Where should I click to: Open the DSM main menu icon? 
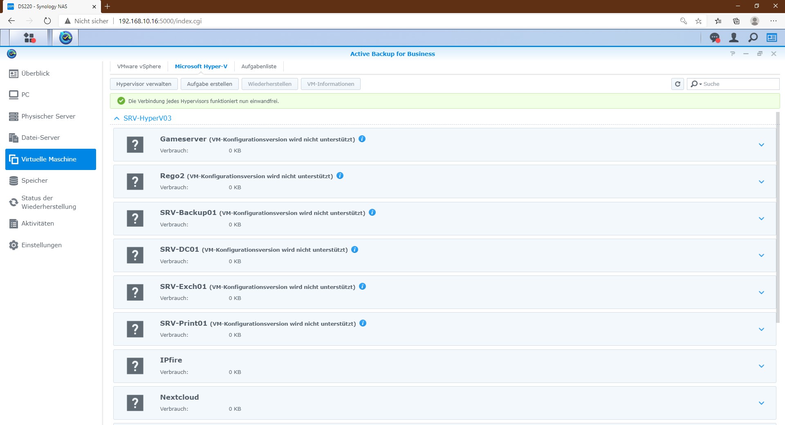[29, 38]
